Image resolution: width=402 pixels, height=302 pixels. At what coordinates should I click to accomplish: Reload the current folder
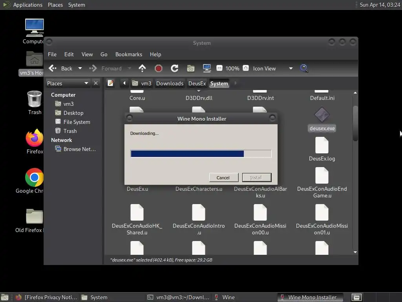click(x=175, y=68)
